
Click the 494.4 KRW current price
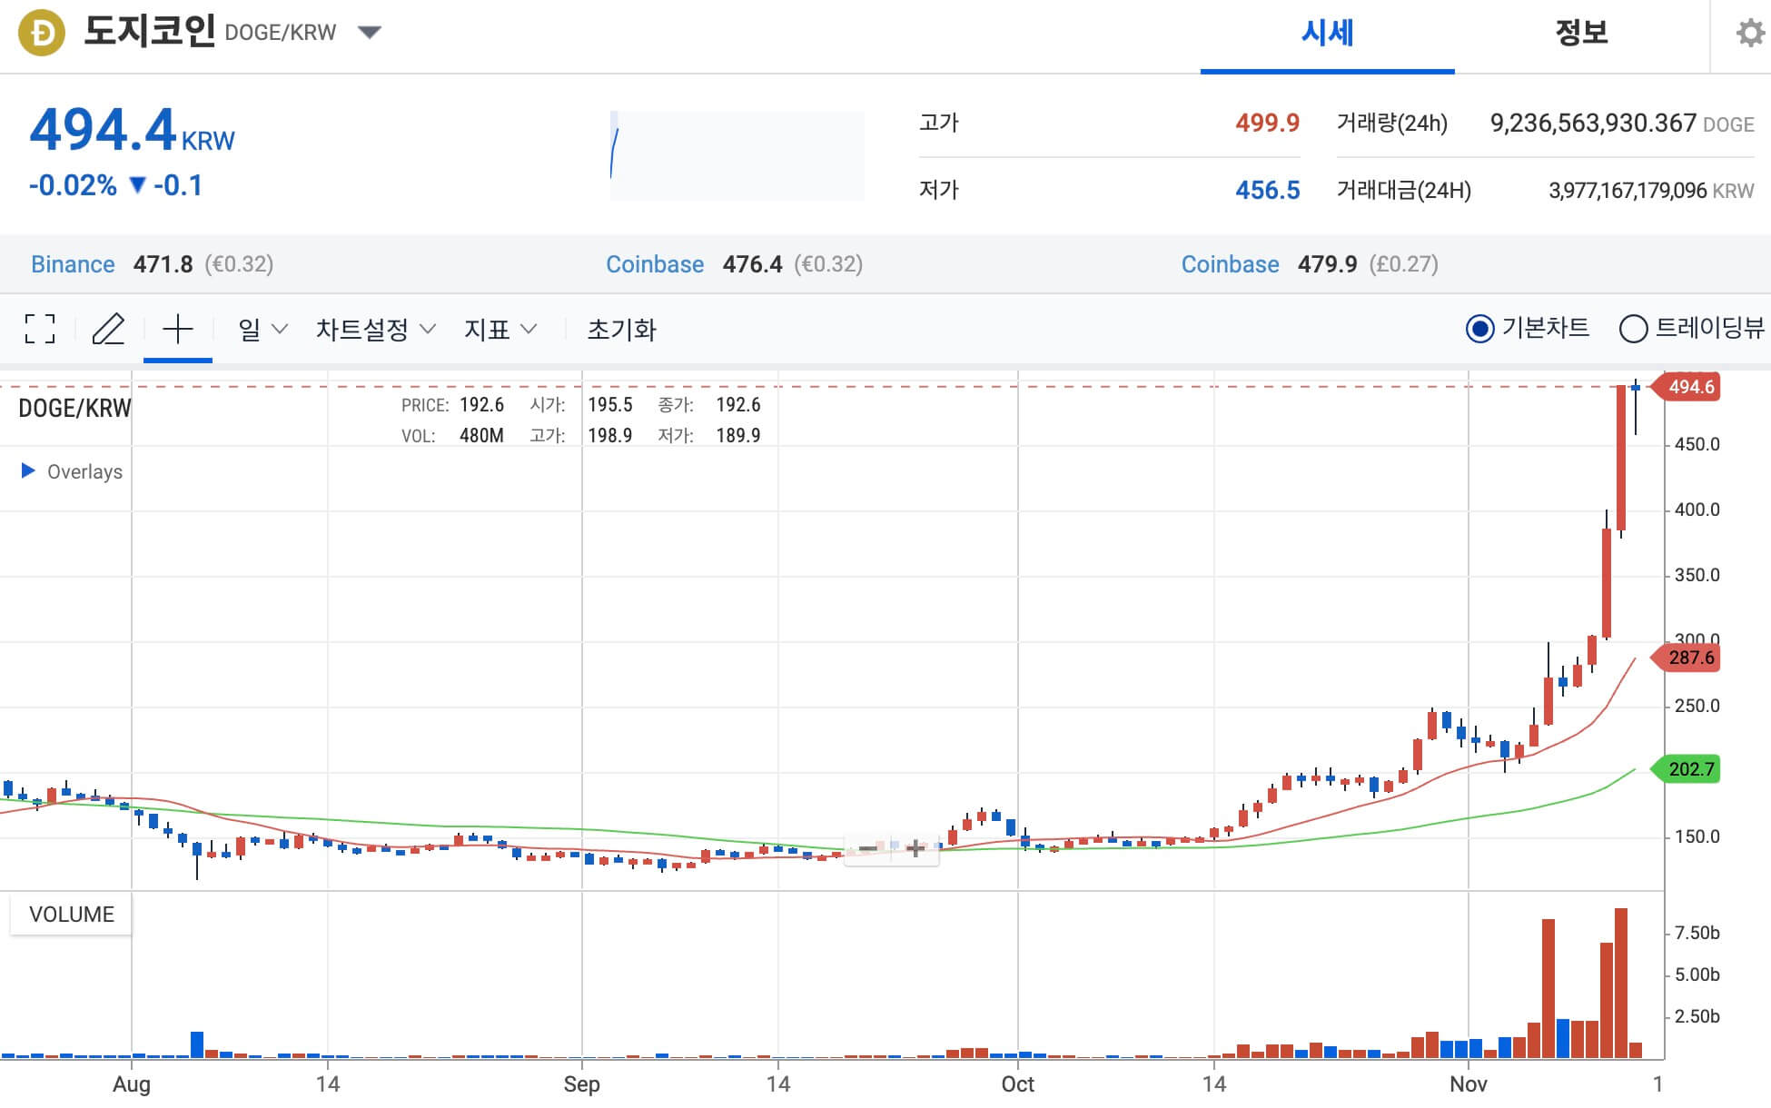[132, 130]
